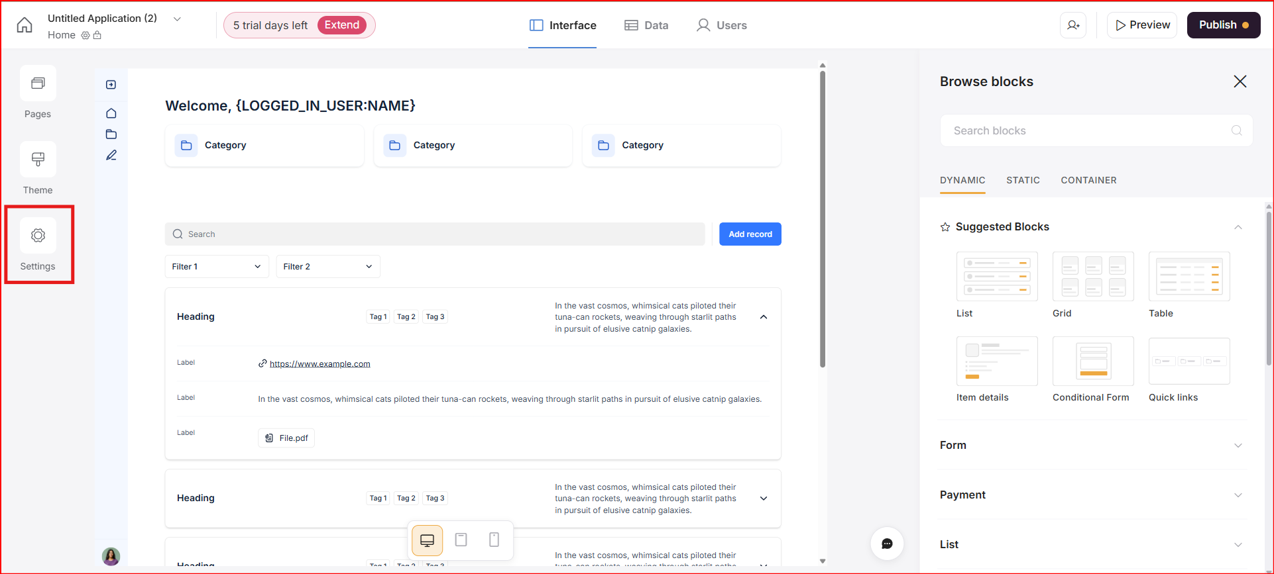Expand the app sidebar arrow icon
The image size is (1274, 574).
tap(111, 85)
